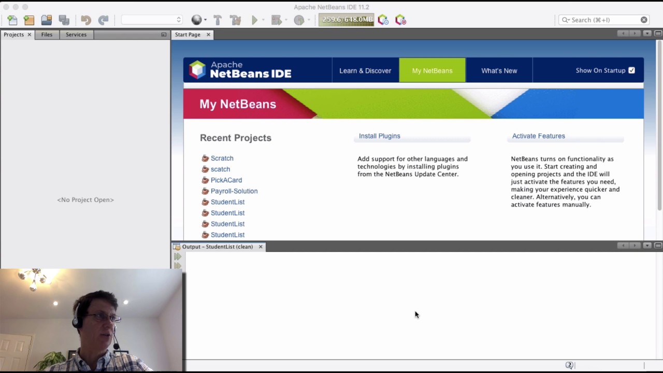Viewport: 663px width, 373px height.
Task: Click the Profile the IDE icon
Action: point(383,20)
